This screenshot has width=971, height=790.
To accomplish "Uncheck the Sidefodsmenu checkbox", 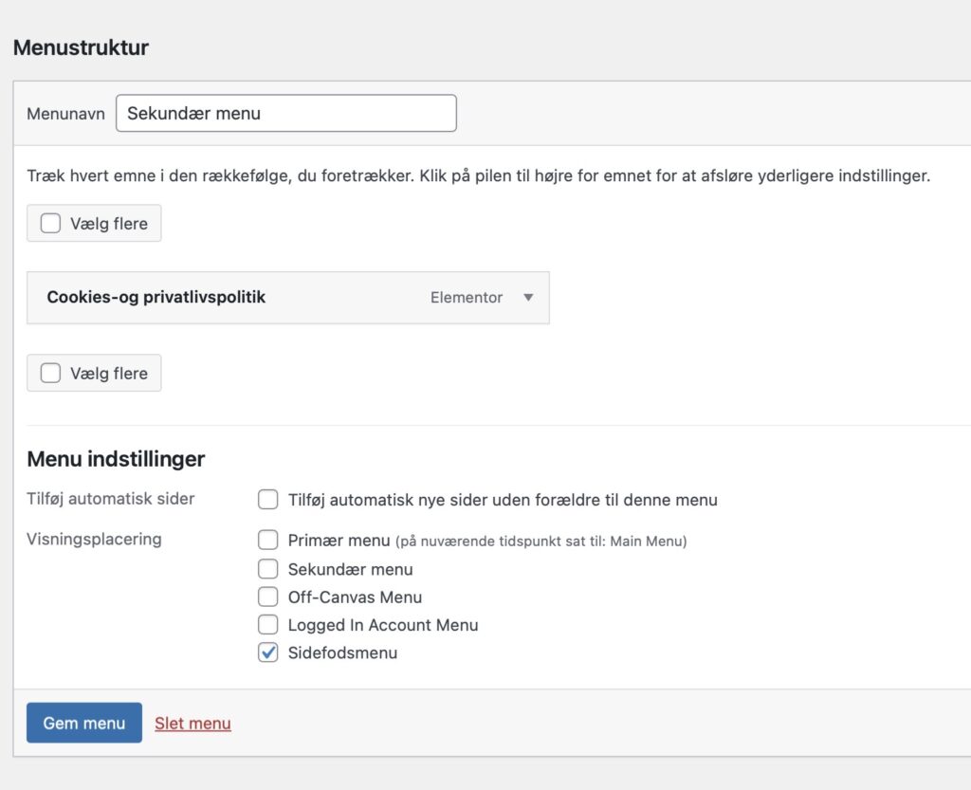I will click(267, 652).
